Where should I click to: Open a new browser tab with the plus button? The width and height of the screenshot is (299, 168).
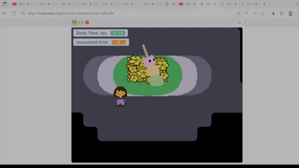(264, 4)
